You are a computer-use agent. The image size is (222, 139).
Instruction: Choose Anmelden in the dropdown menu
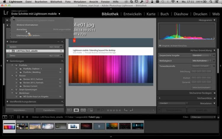22,29
